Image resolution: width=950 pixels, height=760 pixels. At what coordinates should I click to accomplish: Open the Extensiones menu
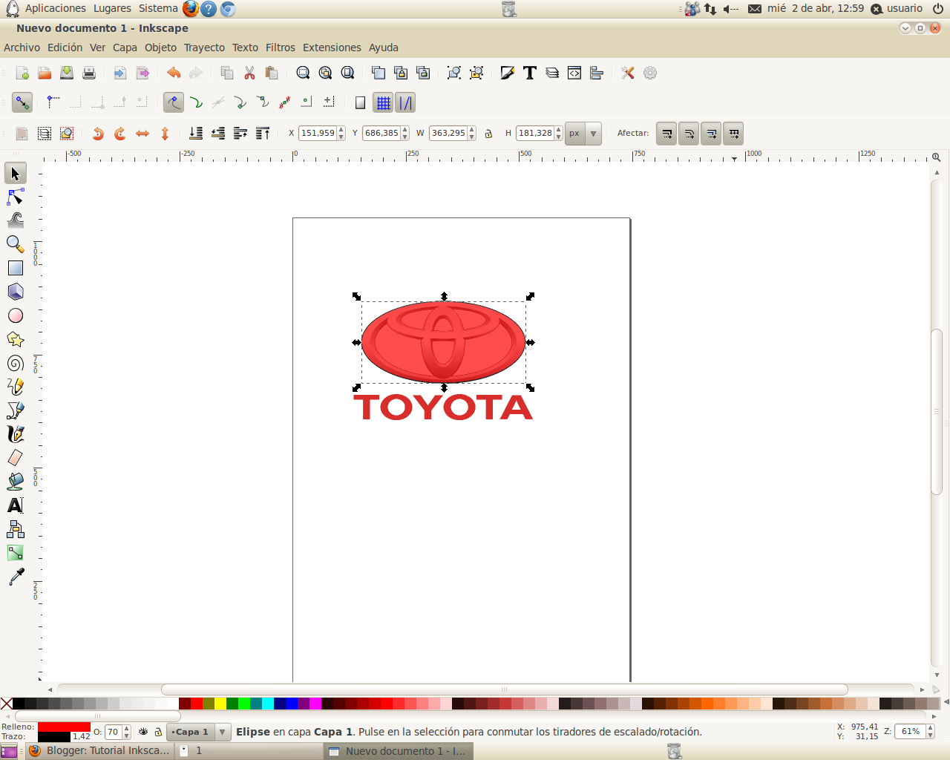[332, 47]
